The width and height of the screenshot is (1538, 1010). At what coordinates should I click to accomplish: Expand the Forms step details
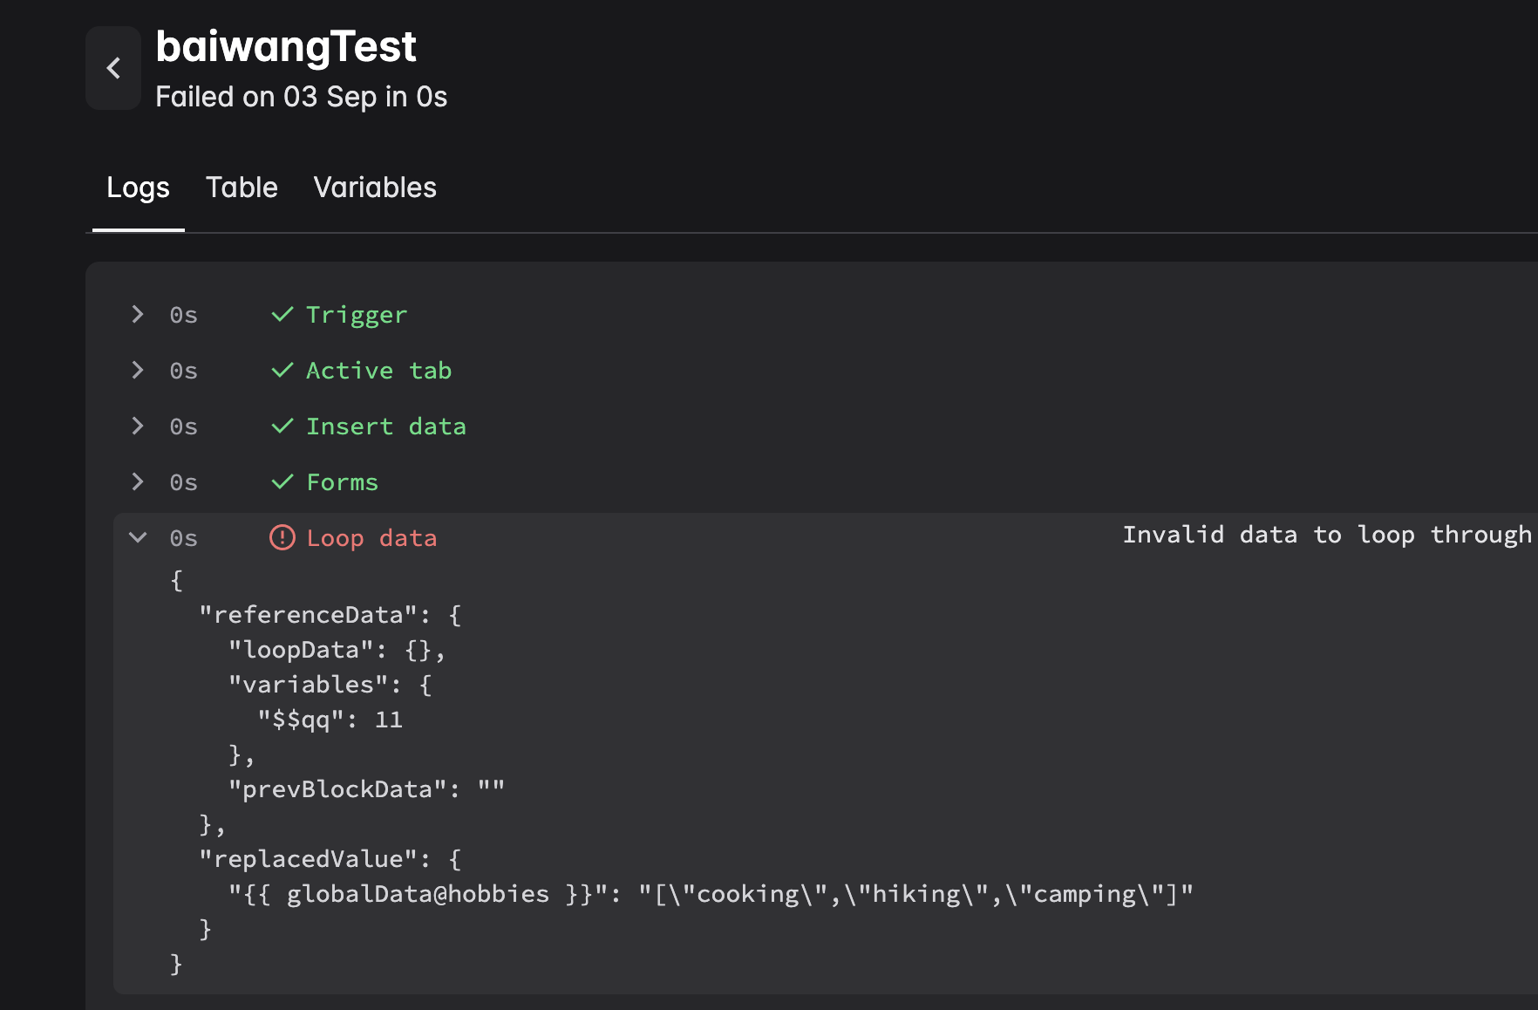[137, 481]
